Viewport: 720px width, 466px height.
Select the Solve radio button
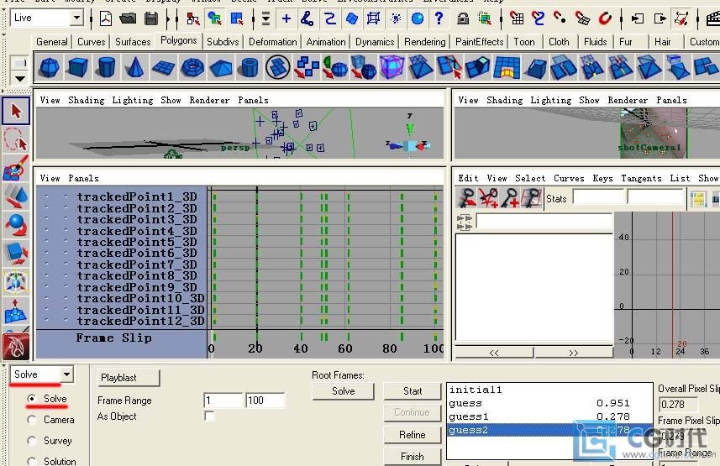pyautogui.click(x=32, y=399)
